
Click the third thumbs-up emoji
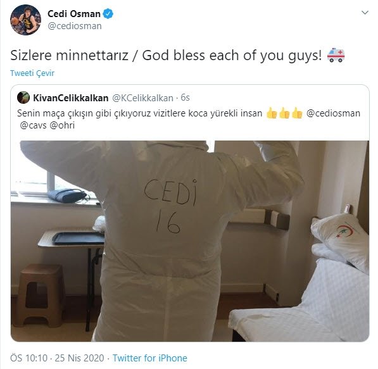(x=297, y=113)
